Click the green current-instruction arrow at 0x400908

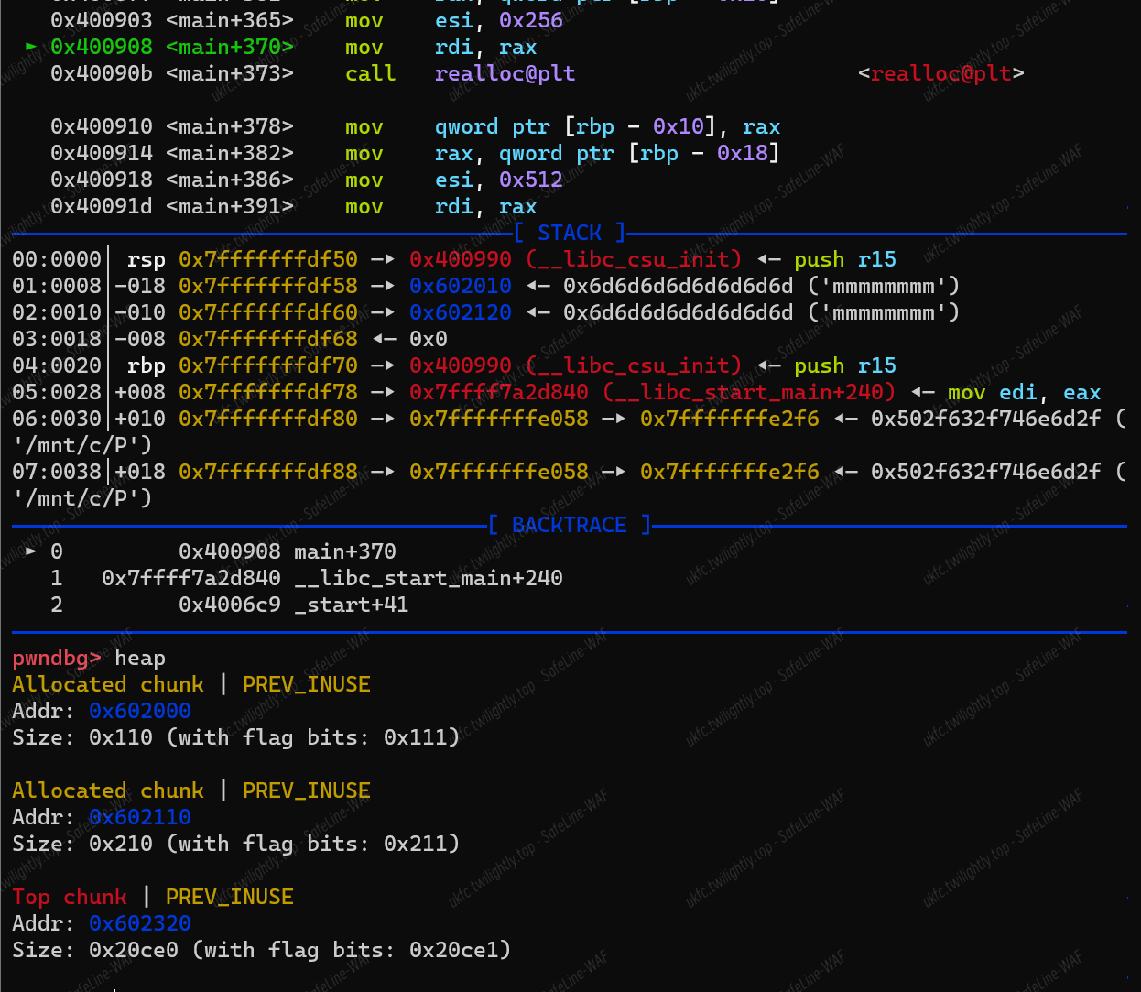coord(32,47)
